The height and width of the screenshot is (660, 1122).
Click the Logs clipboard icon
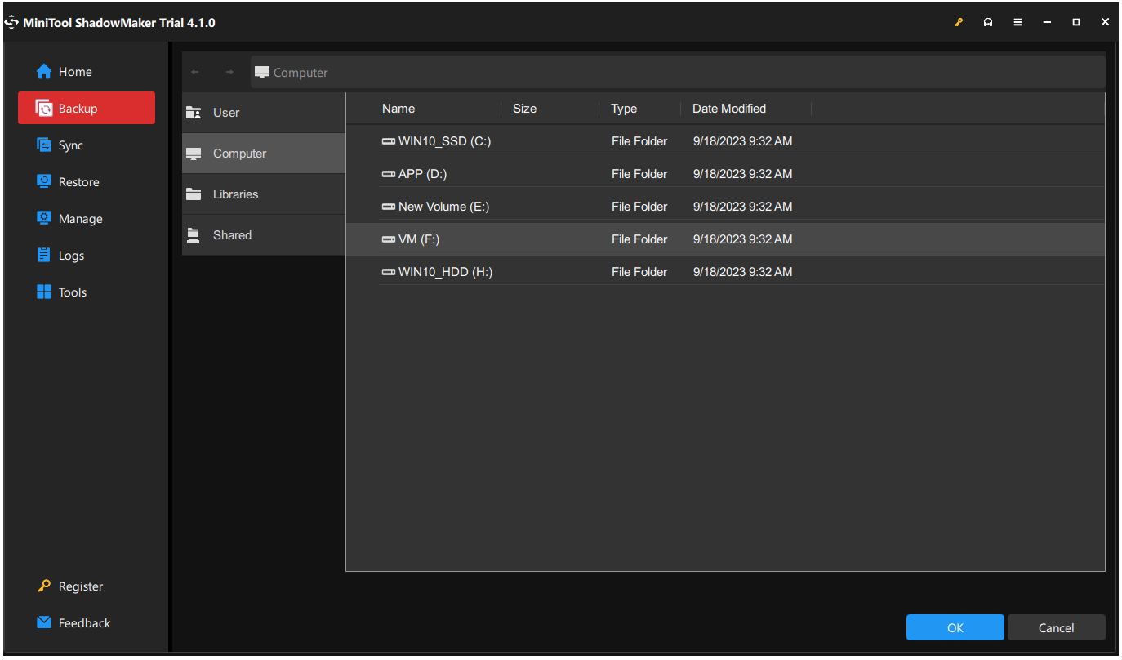pos(44,256)
